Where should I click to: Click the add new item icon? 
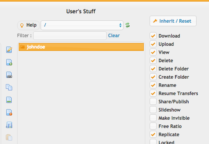[x=9, y=62]
